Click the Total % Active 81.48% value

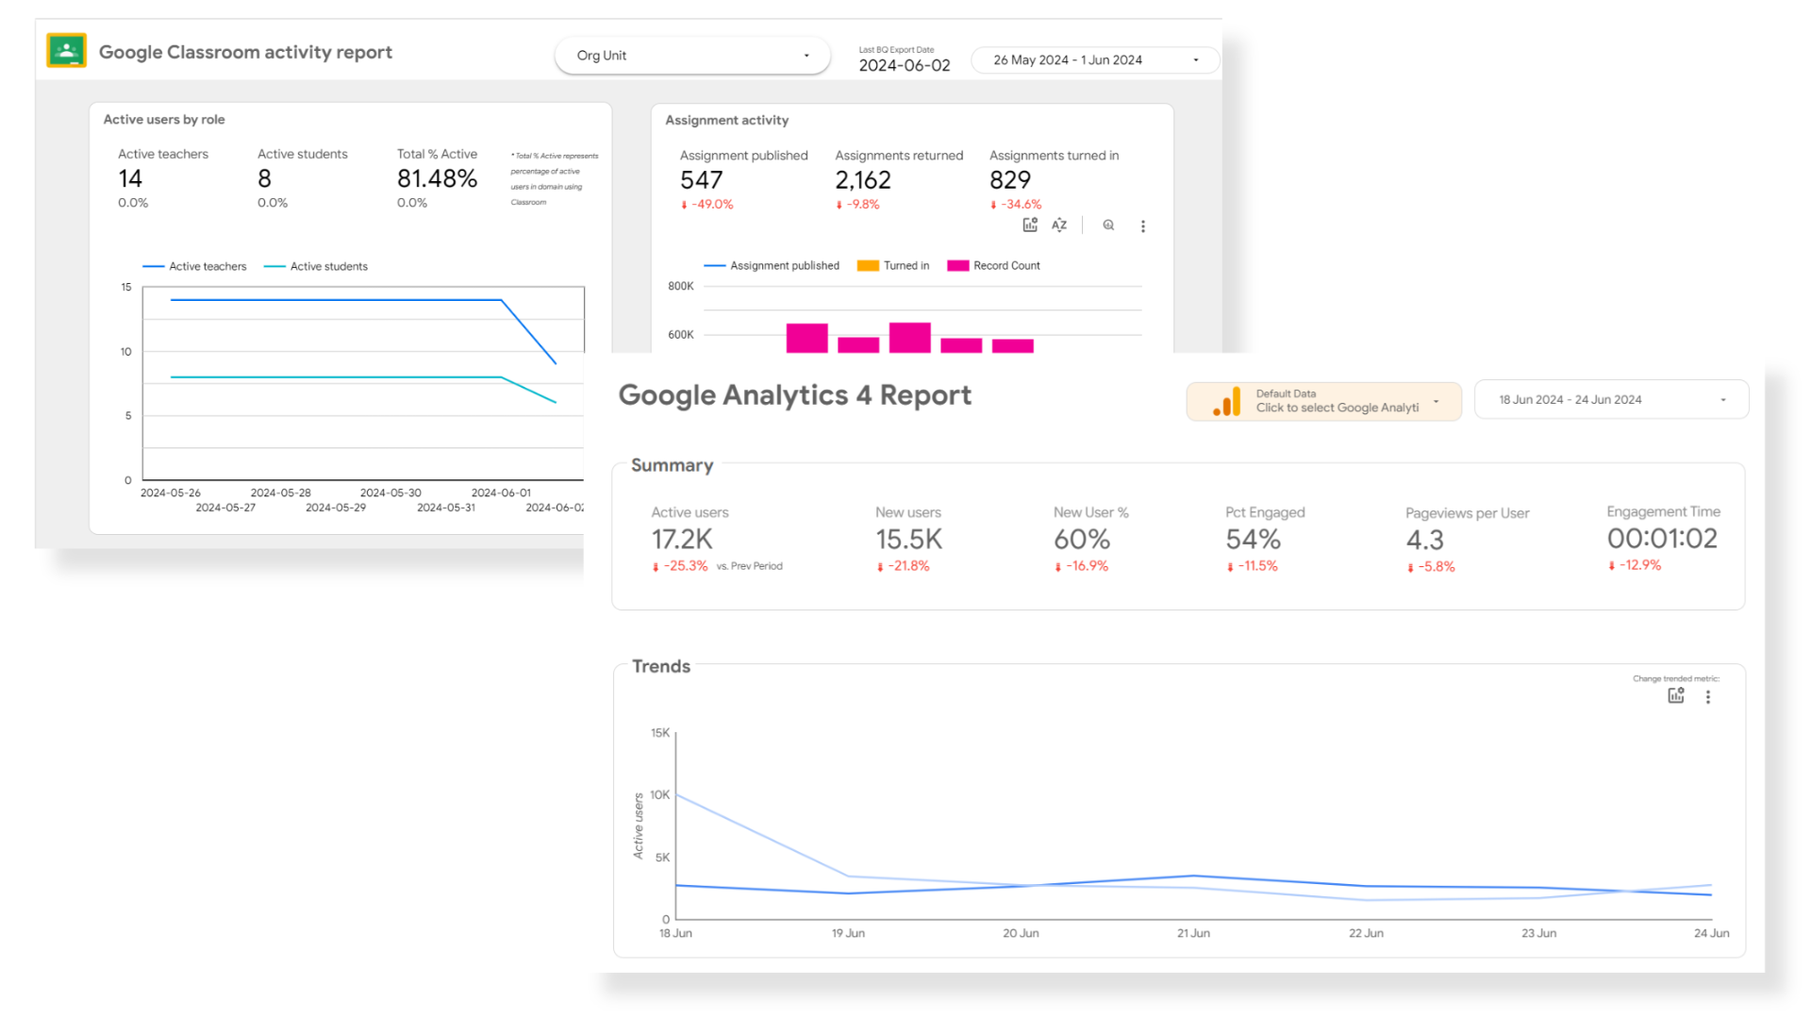[437, 178]
